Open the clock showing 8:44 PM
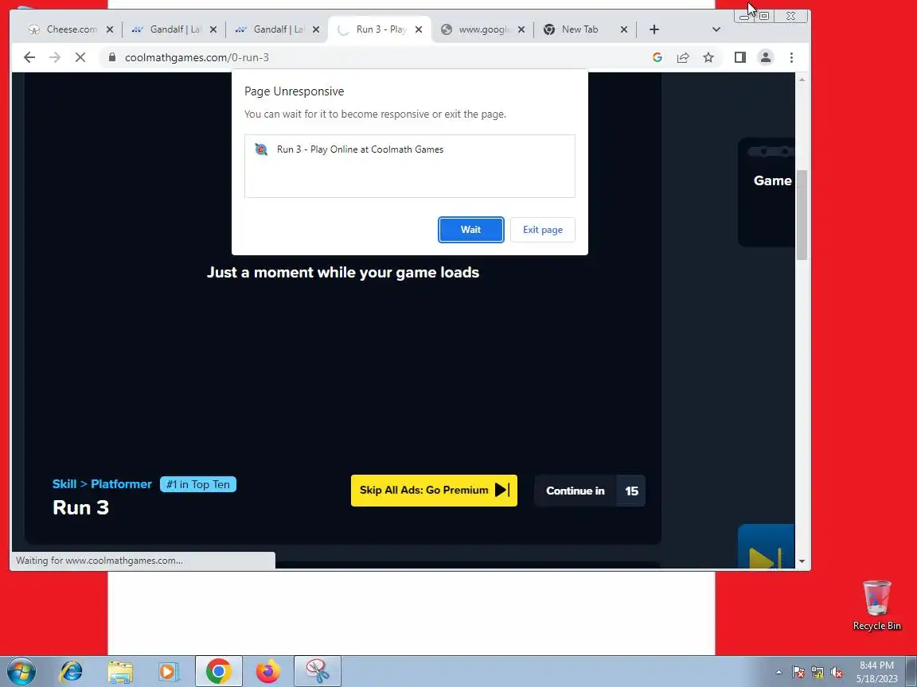Viewport: 917px width, 687px height. (876, 672)
